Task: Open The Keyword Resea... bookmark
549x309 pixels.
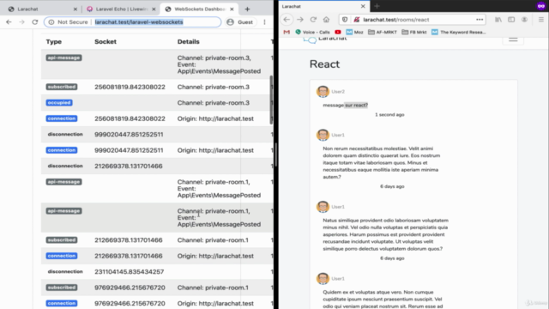Action: coord(458,32)
